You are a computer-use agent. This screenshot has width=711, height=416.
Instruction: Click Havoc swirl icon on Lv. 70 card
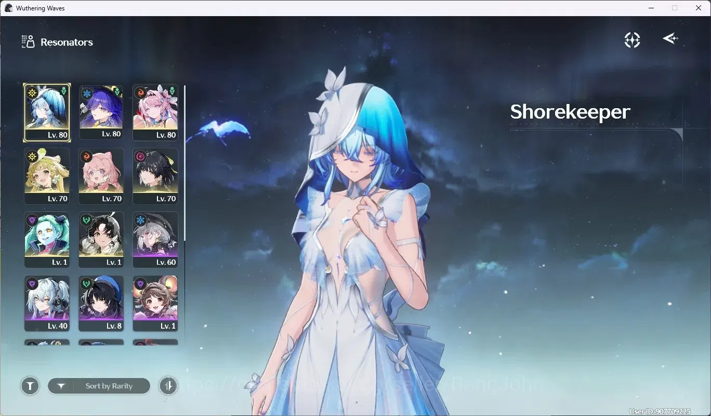pyautogui.click(x=140, y=156)
